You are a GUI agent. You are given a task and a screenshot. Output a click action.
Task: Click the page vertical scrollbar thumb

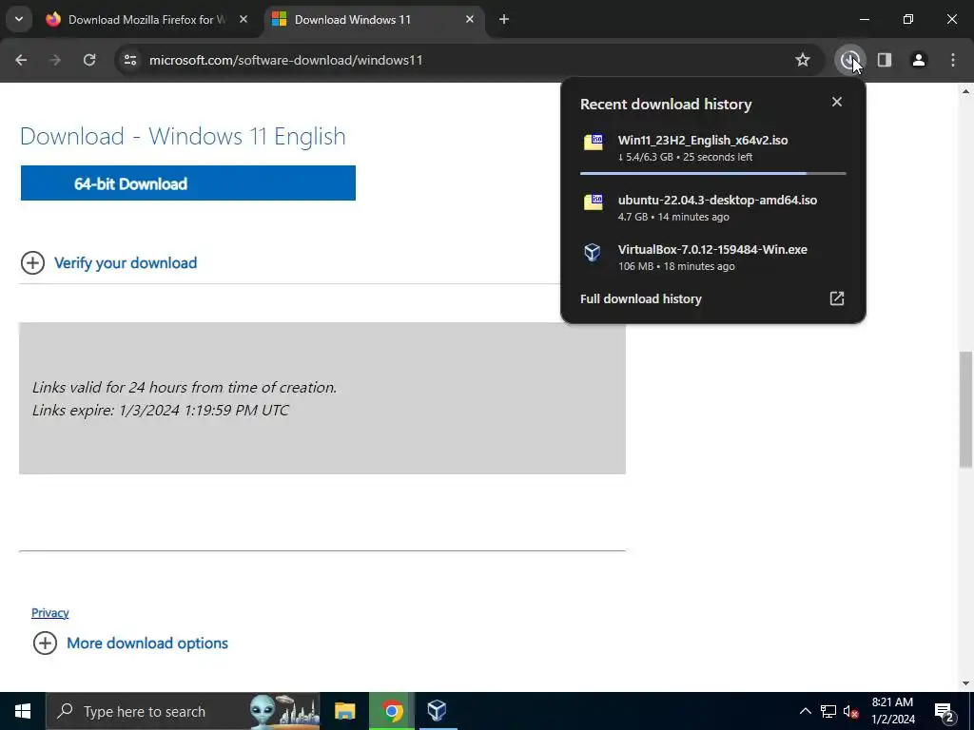point(965,410)
